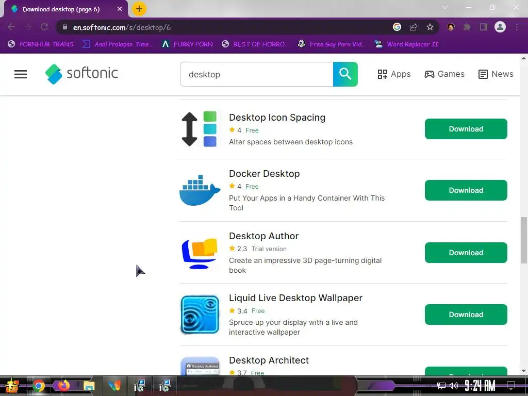Open Chrome from the taskbar
This screenshot has width=528, height=396.
[x=39, y=386]
